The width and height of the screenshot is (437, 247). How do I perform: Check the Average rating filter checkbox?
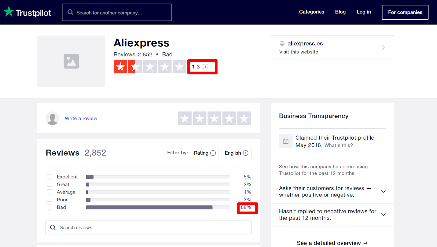click(49, 192)
